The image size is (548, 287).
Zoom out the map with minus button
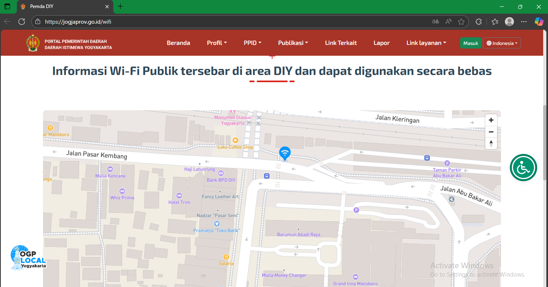[491, 132]
